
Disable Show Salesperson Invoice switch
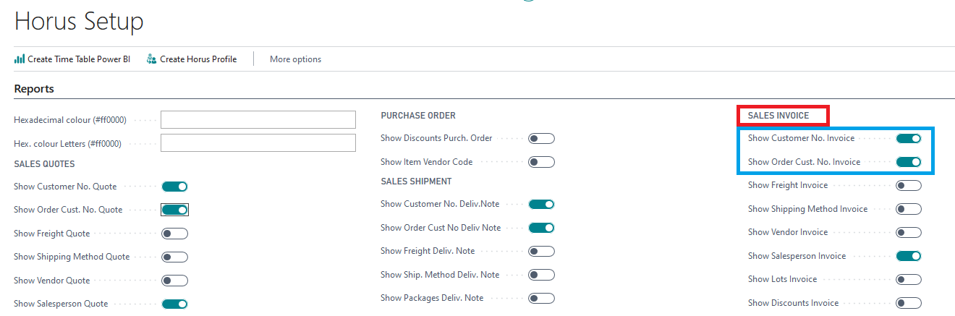click(x=909, y=256)
